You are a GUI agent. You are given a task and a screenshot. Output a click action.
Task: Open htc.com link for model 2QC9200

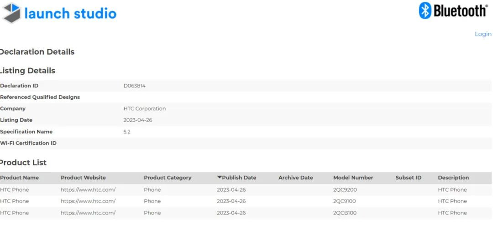coord(88,189)
